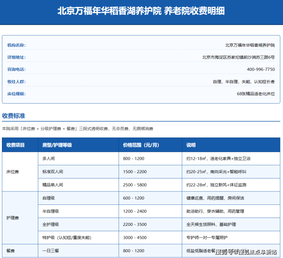Click the phone number 400-996-7750
The height and width of the screenshot is (258, 283).
[x=261, y=70]
